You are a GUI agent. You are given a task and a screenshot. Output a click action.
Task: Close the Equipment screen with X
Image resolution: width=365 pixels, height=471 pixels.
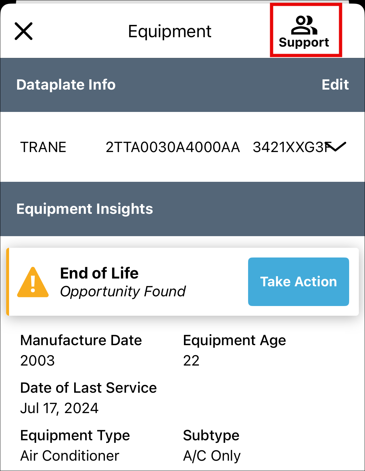tap(24, 31)
